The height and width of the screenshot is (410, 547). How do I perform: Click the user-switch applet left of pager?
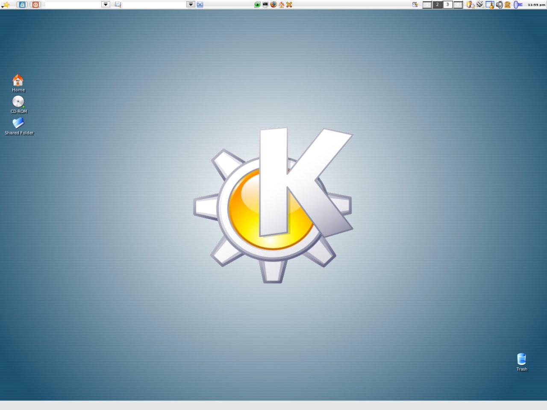415,5
